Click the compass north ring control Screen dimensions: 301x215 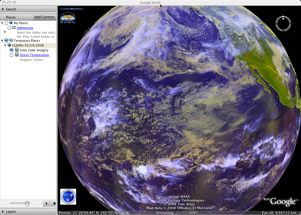coord(283,24)
